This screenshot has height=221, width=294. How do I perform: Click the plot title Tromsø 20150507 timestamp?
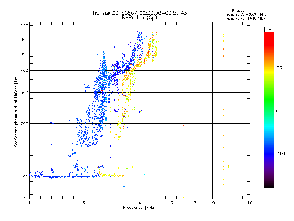(139, 13)
